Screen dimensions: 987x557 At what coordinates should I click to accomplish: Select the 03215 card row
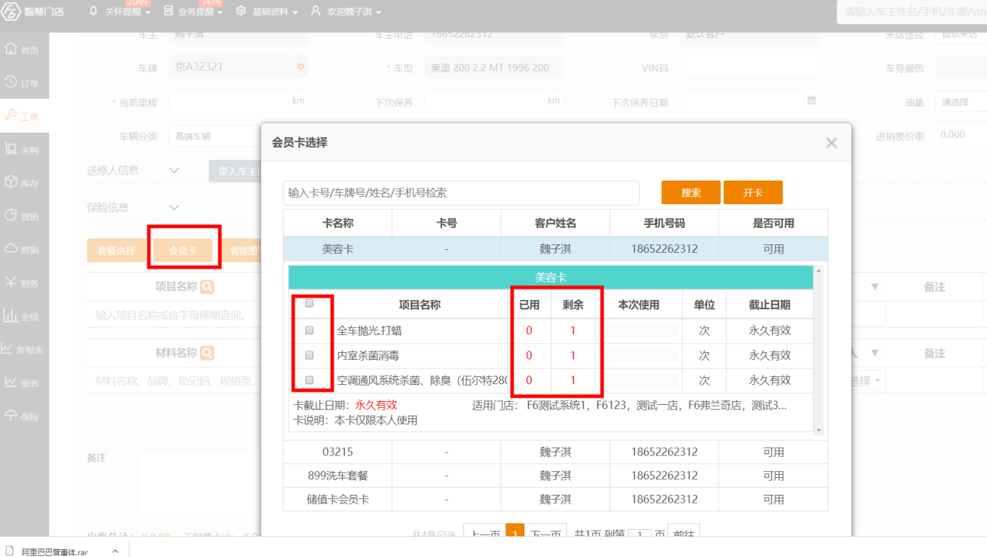(x=556, y=452)
